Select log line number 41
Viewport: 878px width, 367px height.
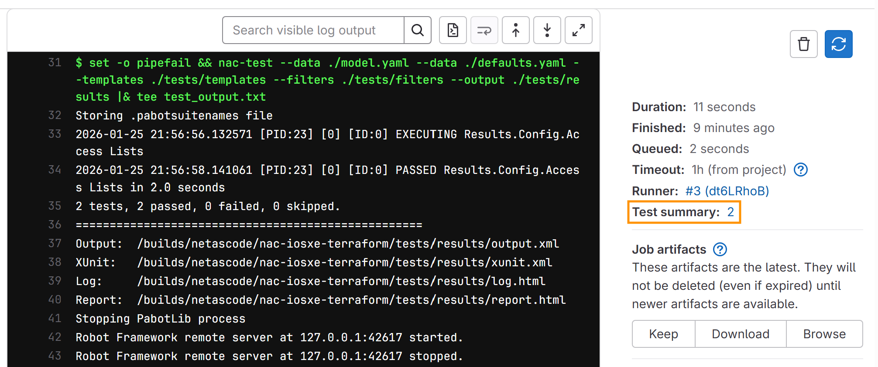[x=55, y=318]
